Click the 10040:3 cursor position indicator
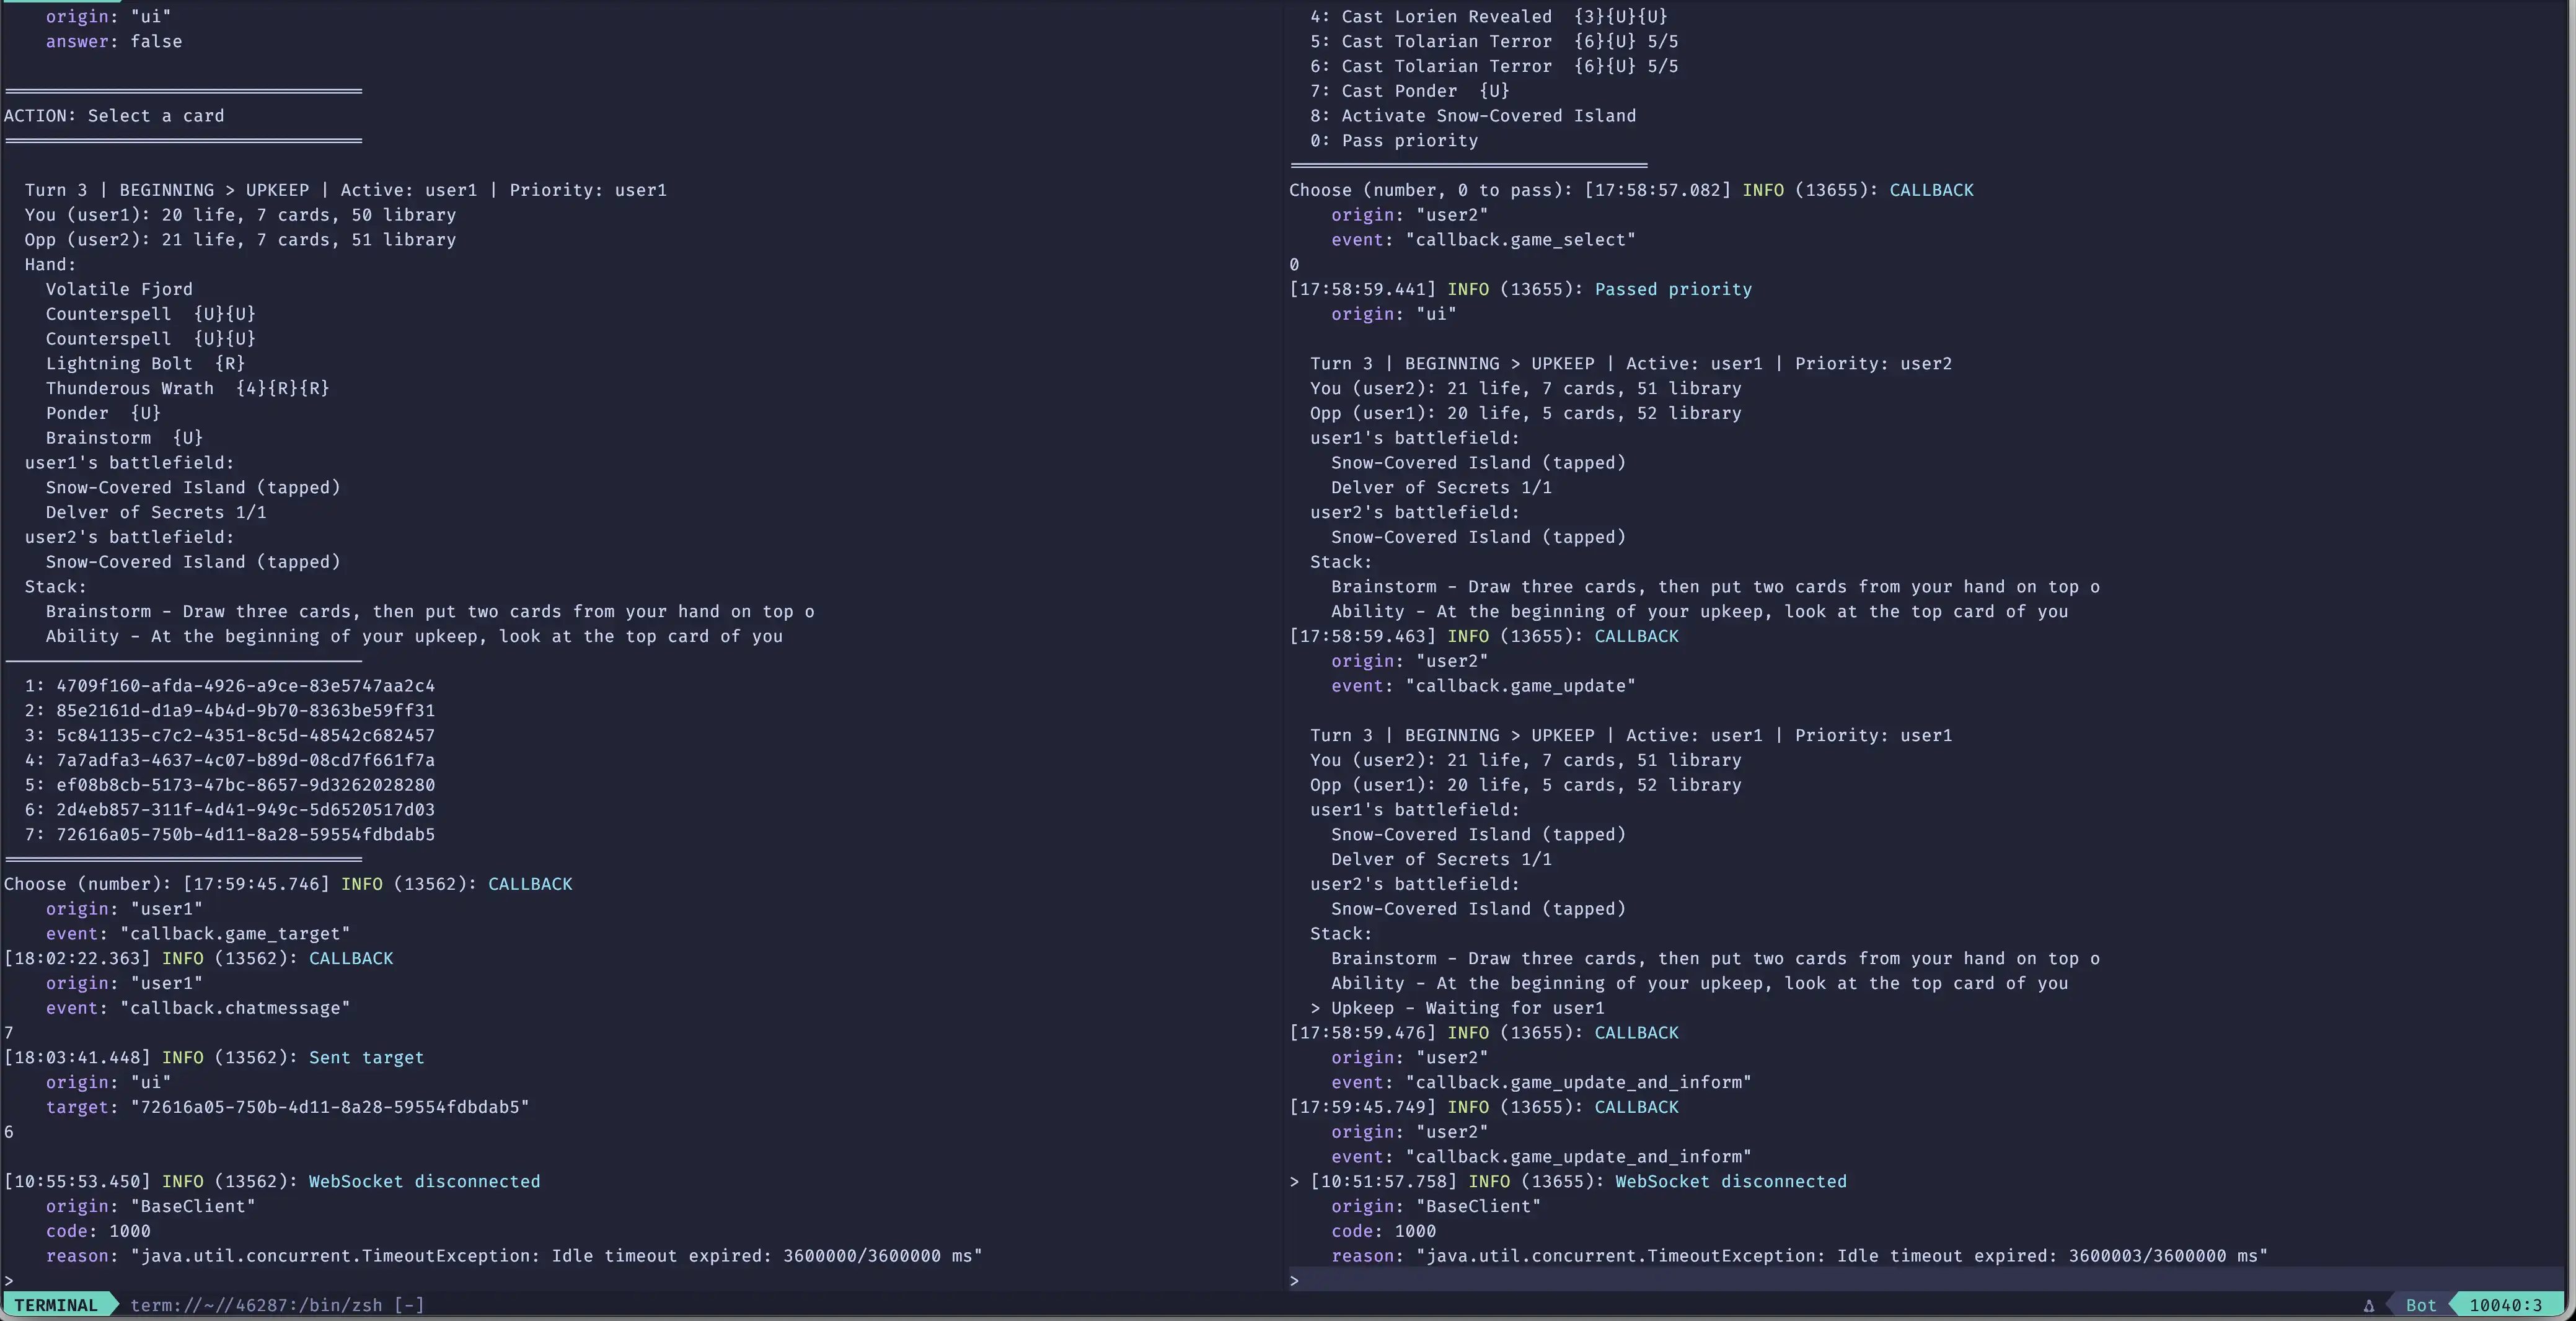Viewport: 2576px width, 1321px height. (2509, 1305)
